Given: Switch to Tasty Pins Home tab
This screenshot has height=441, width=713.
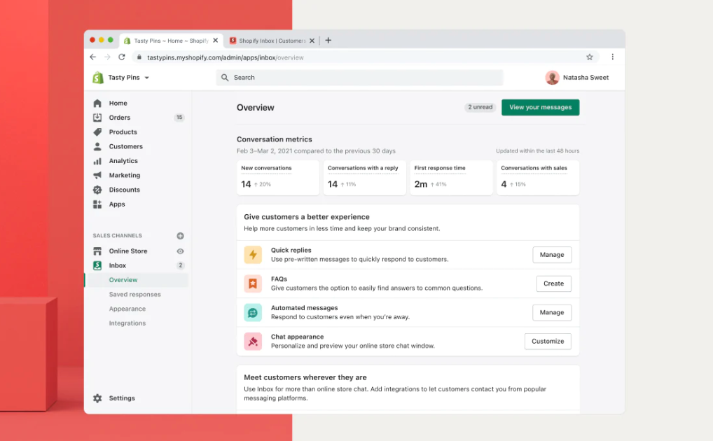Looking at the screenshot, I should 171,41.
